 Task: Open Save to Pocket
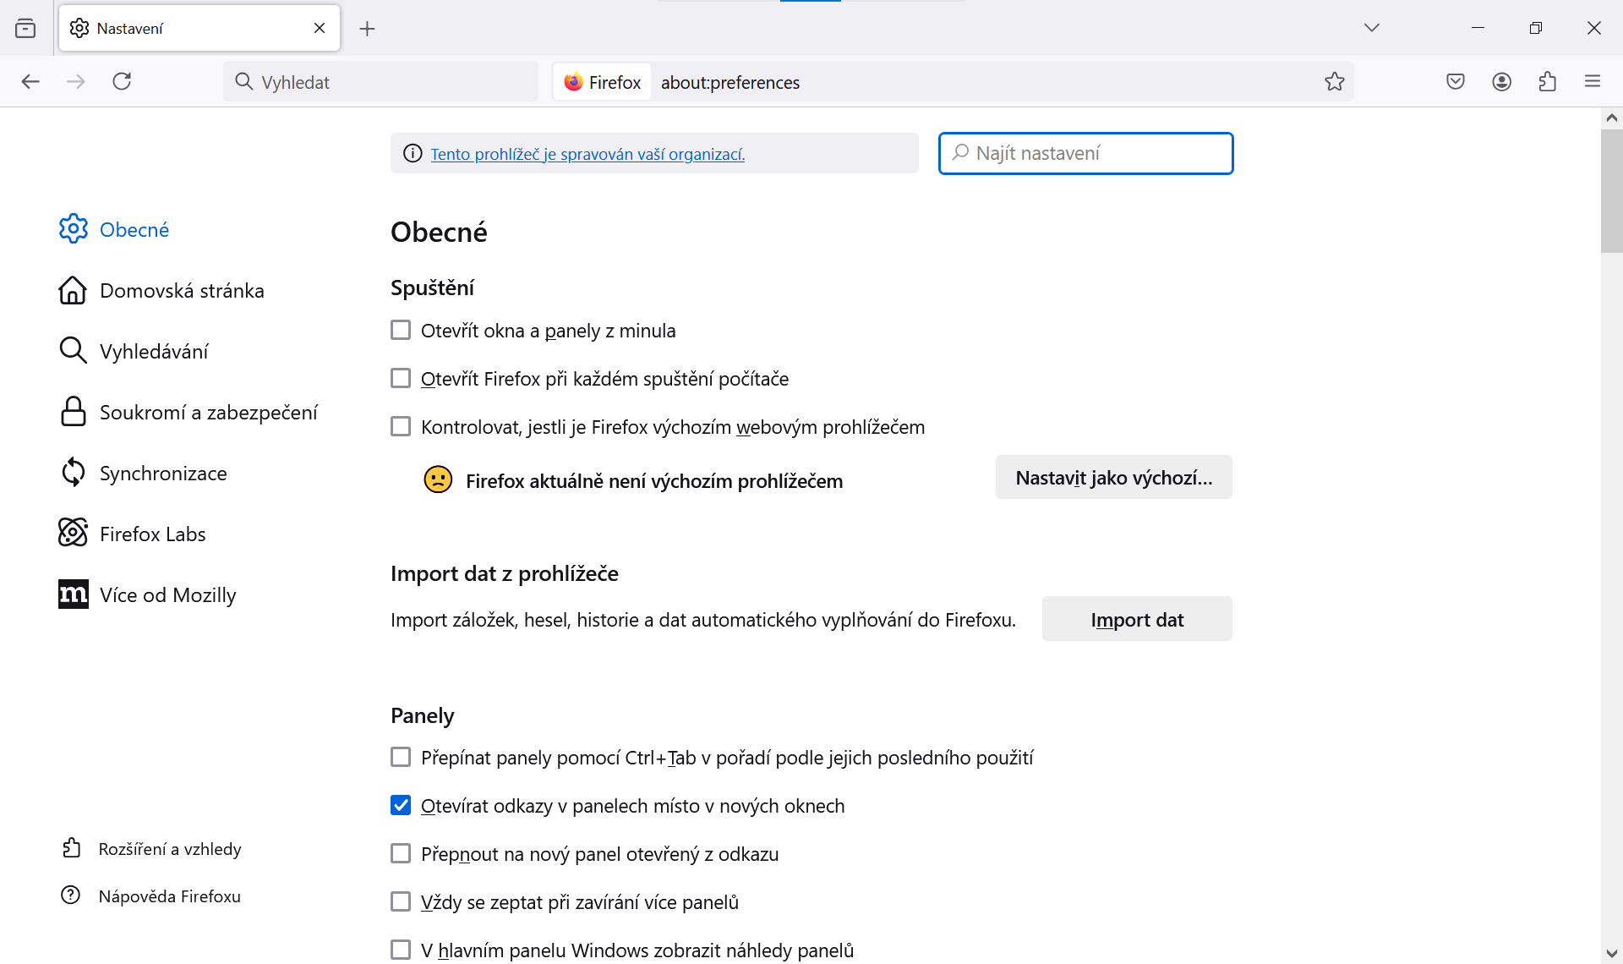1456,81
